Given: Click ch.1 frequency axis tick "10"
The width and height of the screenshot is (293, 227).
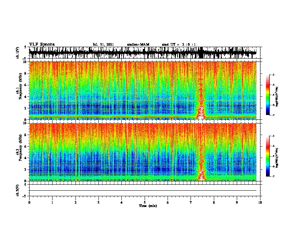Looking at the screenshot, I should click(25, 62).
